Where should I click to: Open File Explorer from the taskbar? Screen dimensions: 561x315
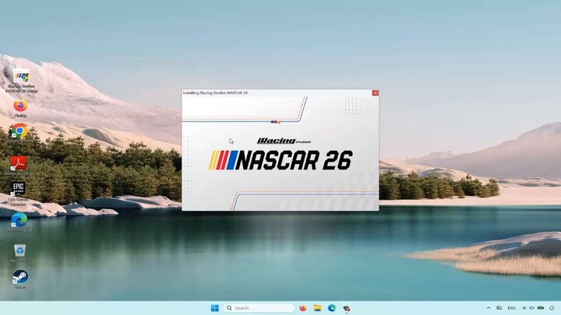tap(317, 308)
